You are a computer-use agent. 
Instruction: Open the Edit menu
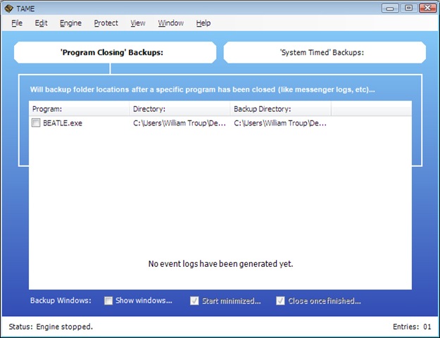(41, 23)
